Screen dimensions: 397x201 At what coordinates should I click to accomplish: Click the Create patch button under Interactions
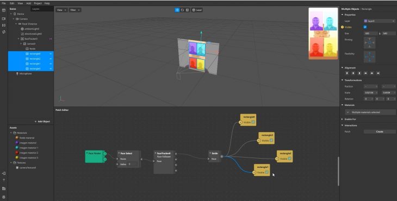click(380, 131)
